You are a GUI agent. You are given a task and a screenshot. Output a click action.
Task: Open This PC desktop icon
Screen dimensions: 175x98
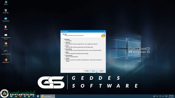(6, 3)
